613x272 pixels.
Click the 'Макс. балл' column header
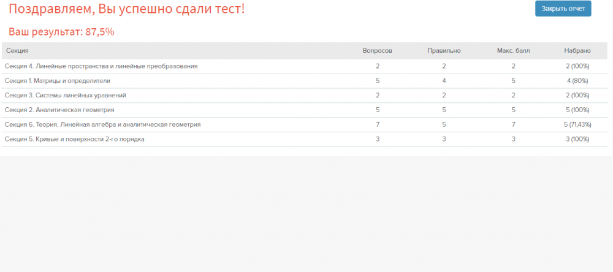(513, 51)
